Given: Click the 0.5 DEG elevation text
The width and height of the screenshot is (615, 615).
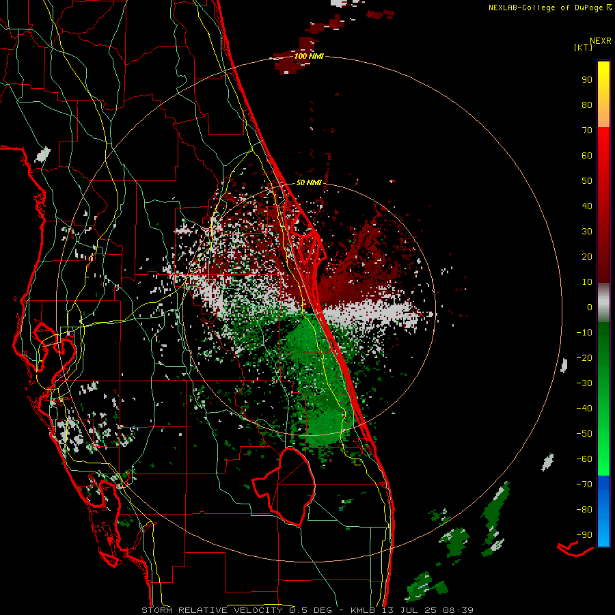Looking at the screenshot, I should 310,610.
